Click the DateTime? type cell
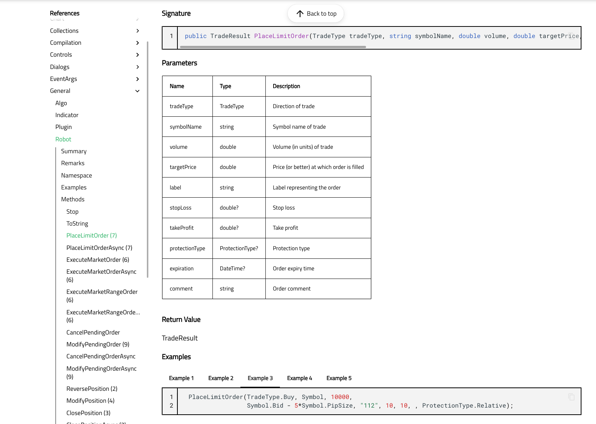Image resolution: width=596 pixels, height=424 pixels. (239, 268)
